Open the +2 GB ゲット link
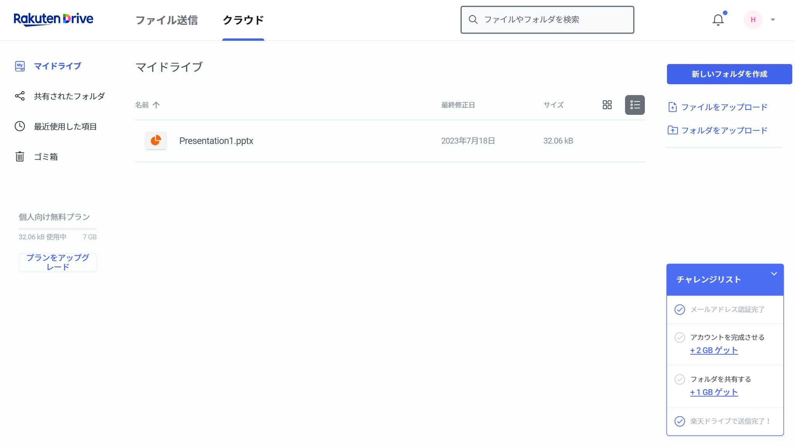 (714, 350)
